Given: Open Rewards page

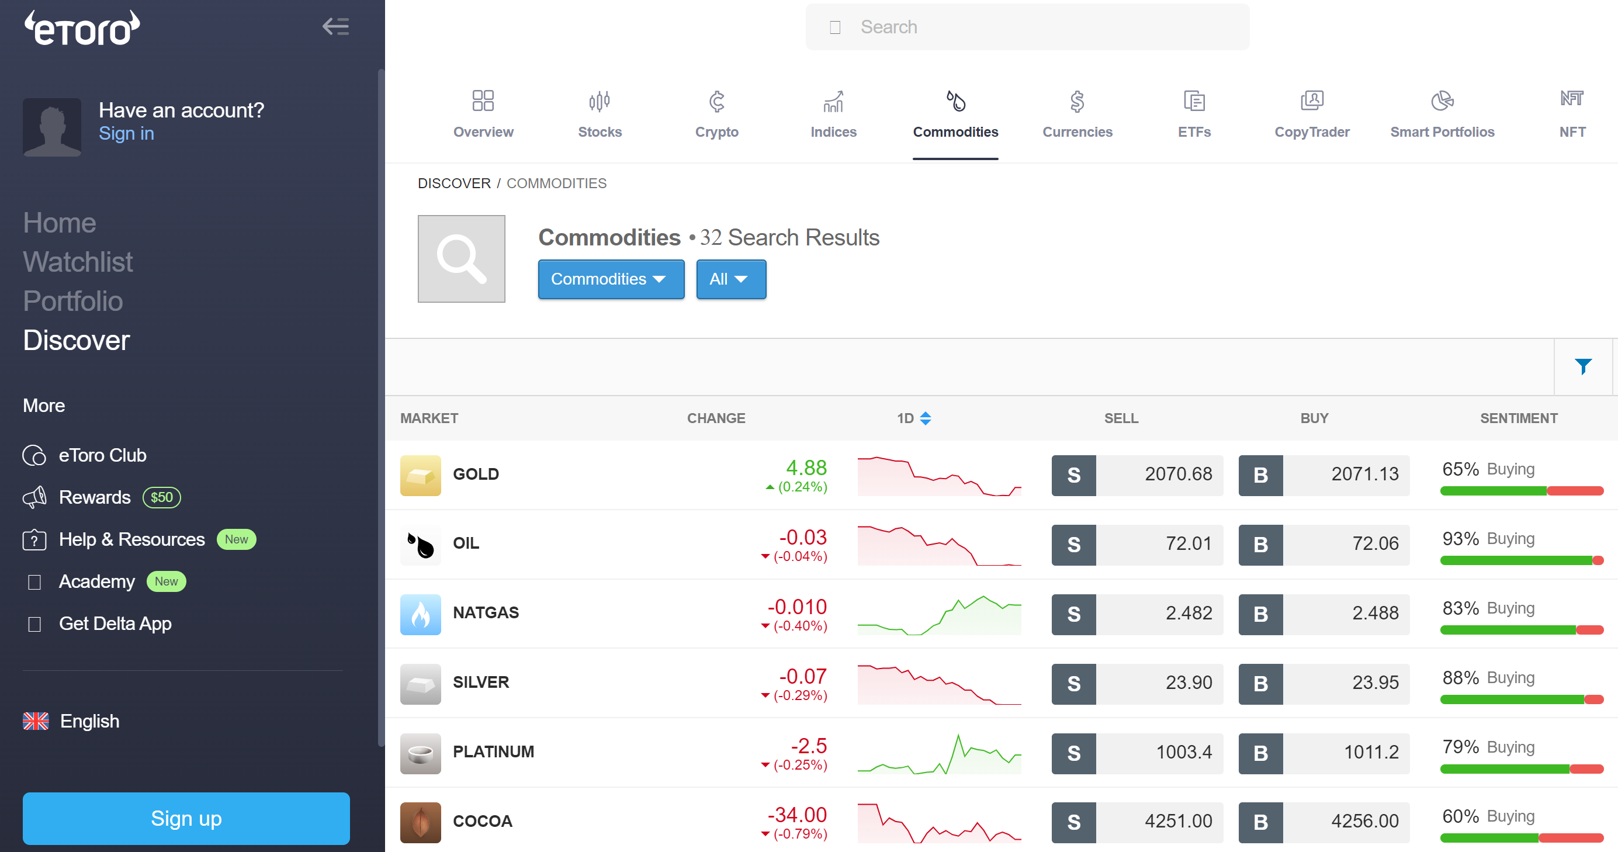Looking at the screenshot, I should [x=95, y=497].
